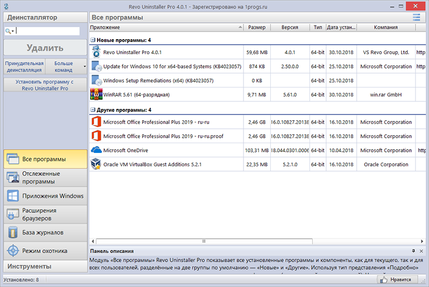Click the scroll right arrow
Screen dimensions: 429x287
point(422,241)
